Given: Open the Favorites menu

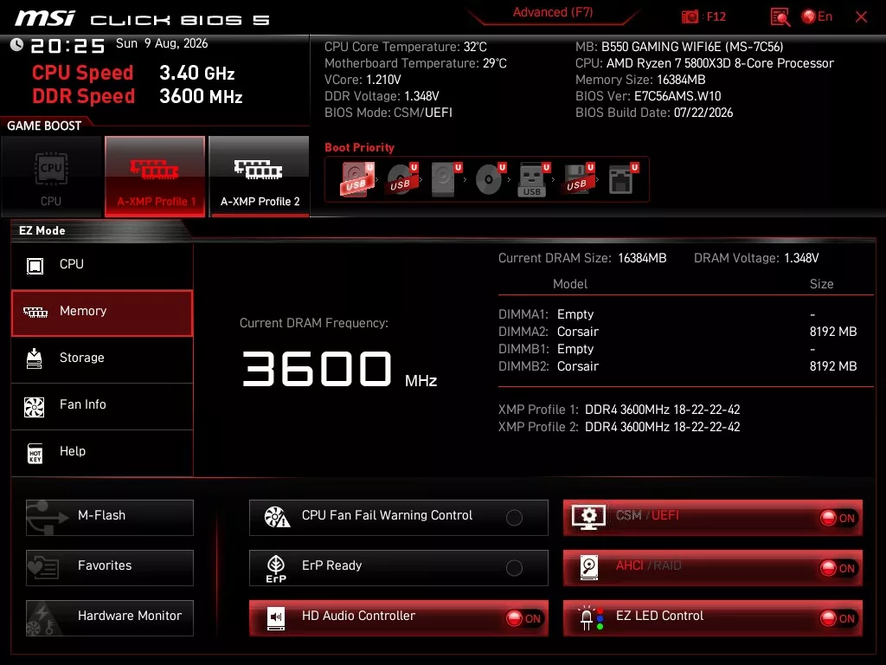Looking at the screenshot, I should 110,567.
